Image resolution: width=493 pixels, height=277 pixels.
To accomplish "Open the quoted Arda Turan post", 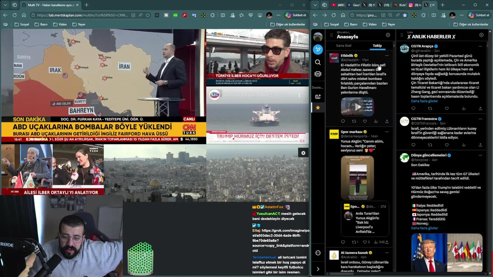I will 365,219.
